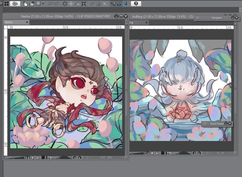Rotate AoBing canvas left
This screenshot has height=177, width=242.
(194, 153)
